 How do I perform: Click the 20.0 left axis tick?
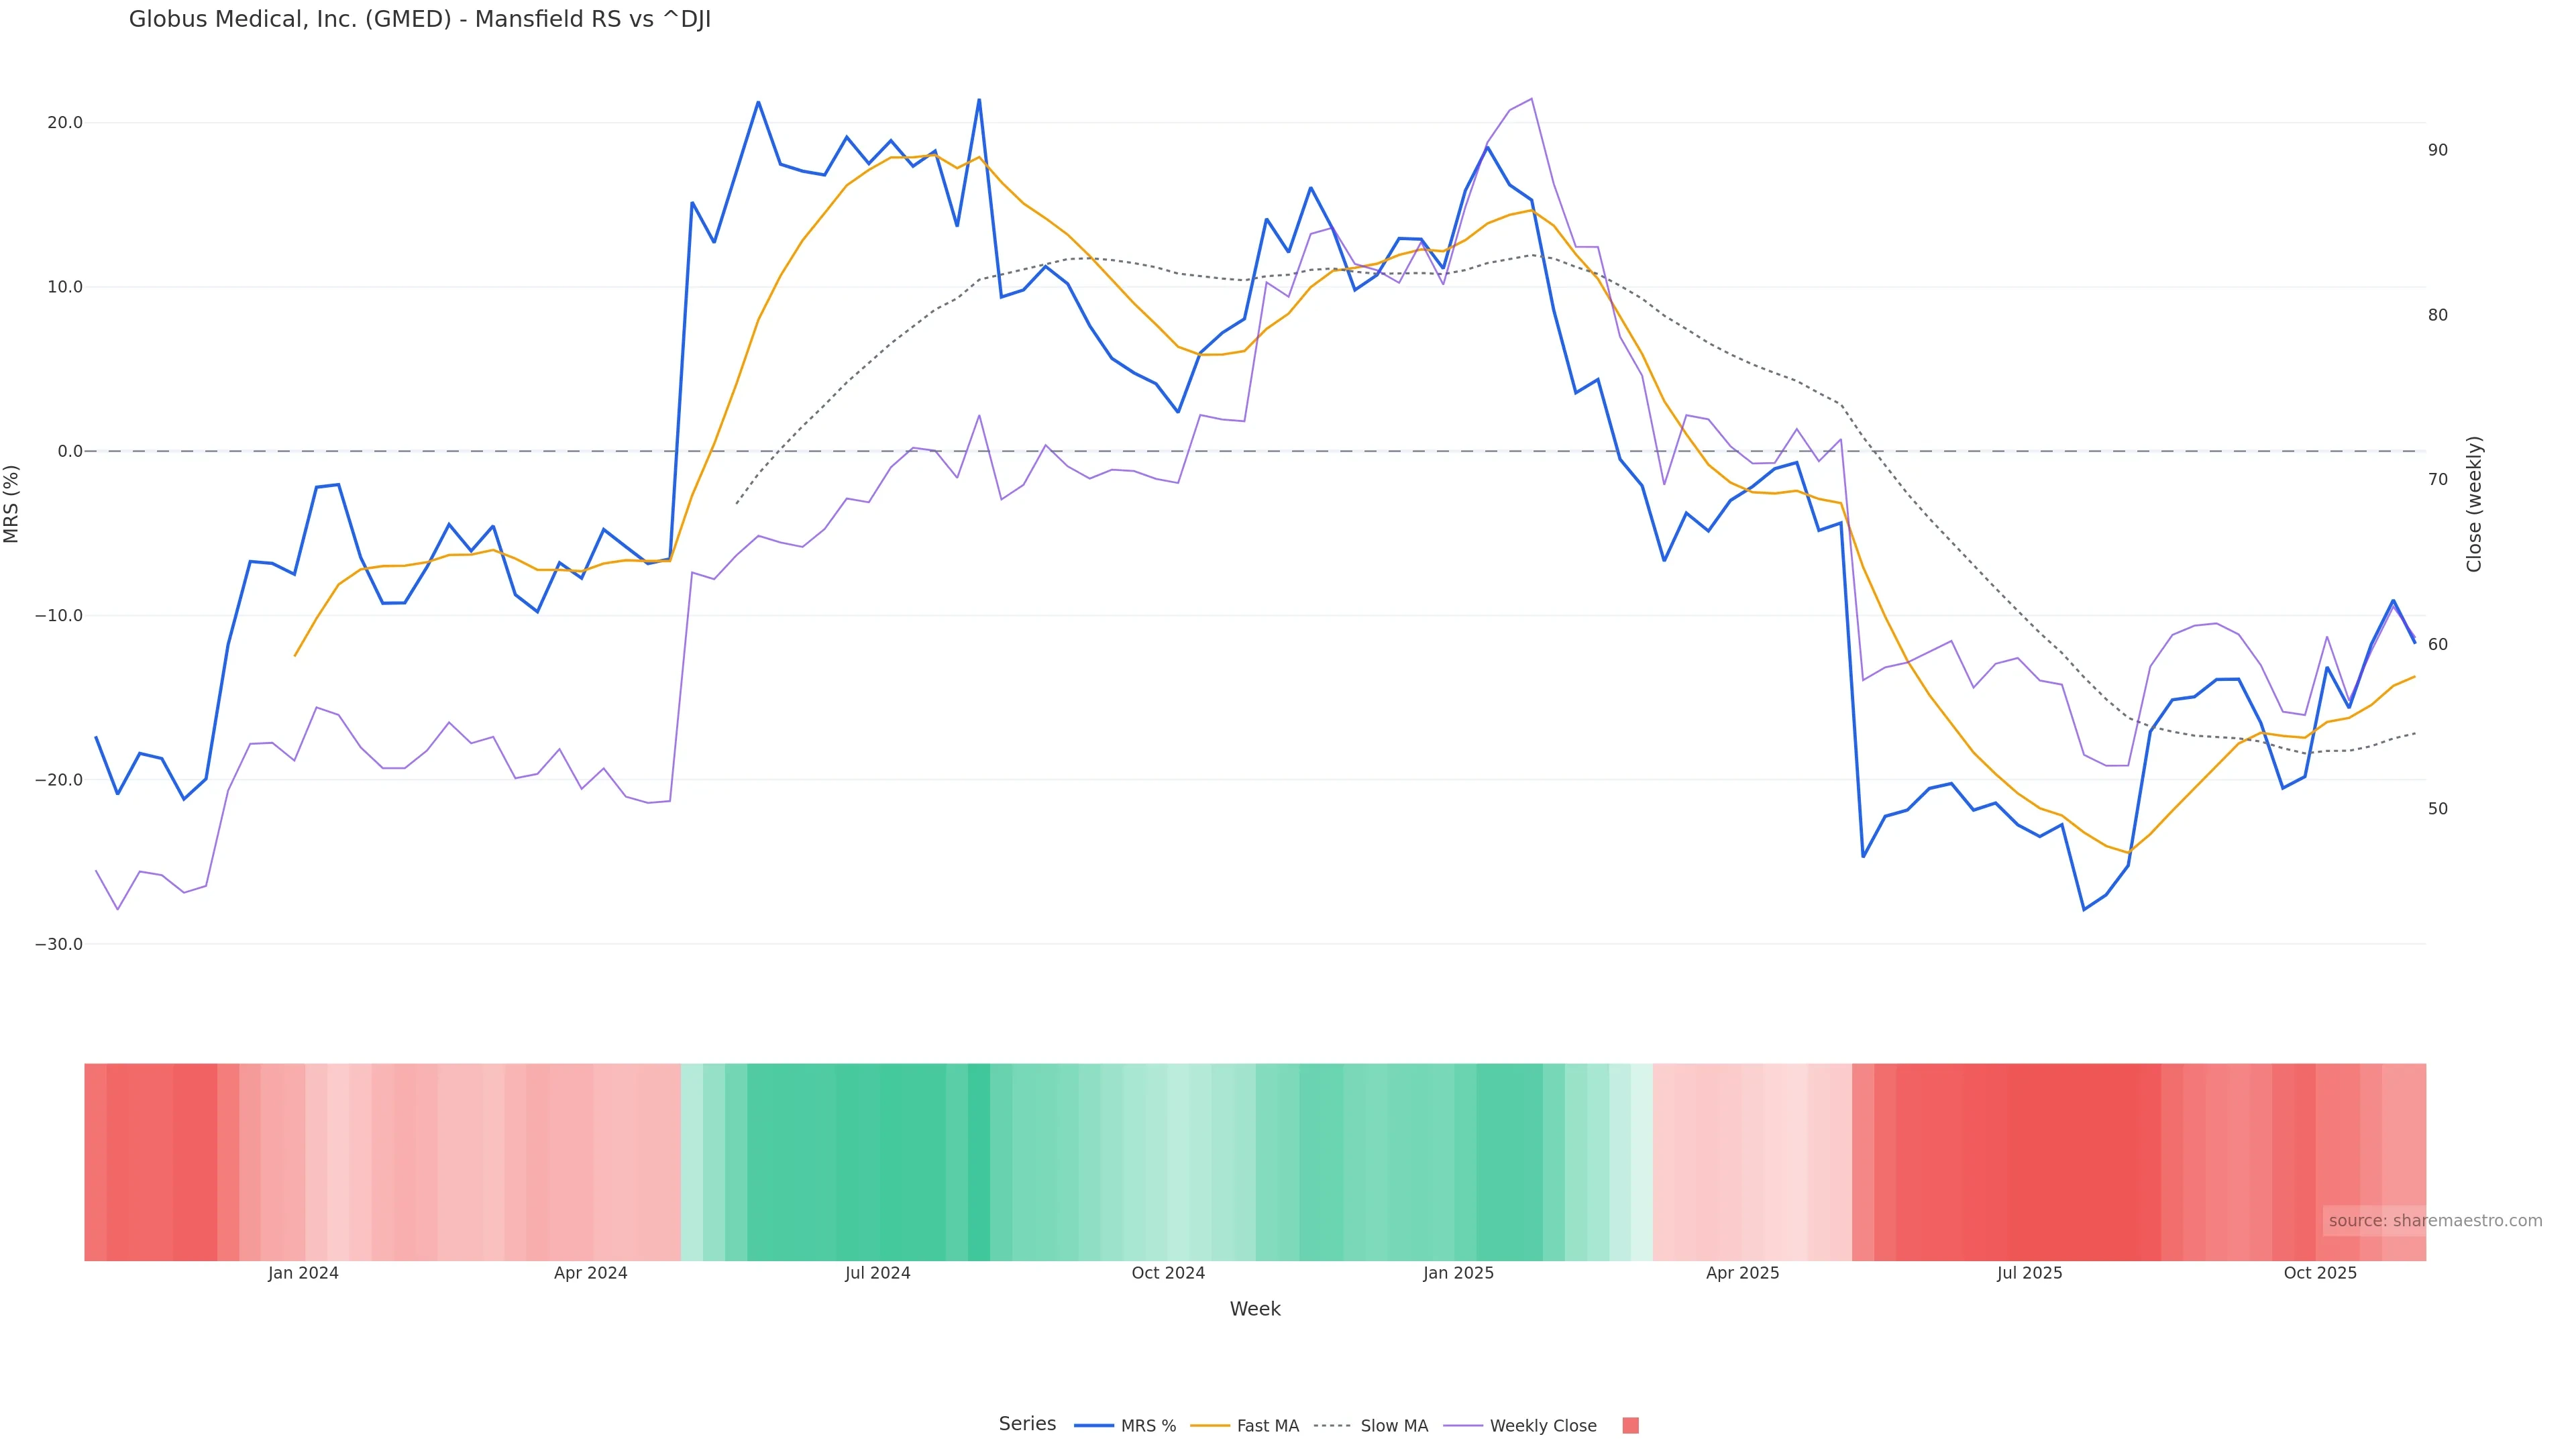tap(65, 123)
